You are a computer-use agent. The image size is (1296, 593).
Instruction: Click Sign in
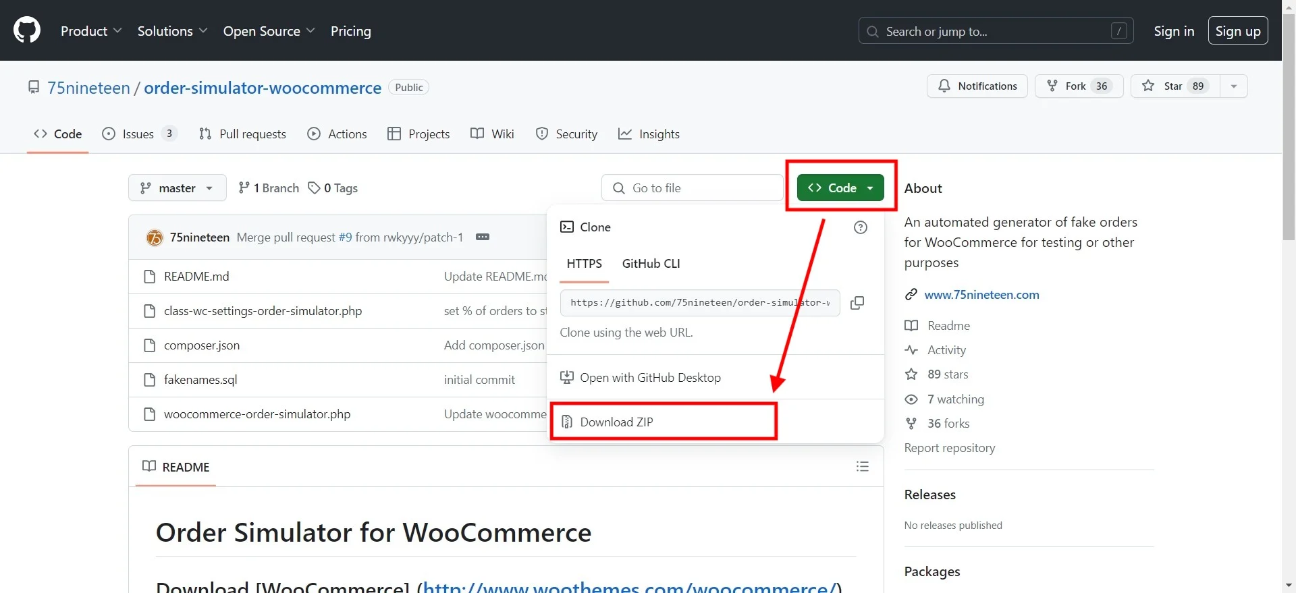tap(1174, 31)
